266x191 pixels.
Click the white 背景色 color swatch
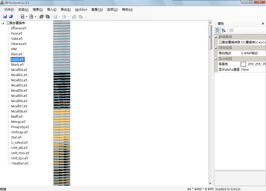pyautogui.click(x=243, y=64)
